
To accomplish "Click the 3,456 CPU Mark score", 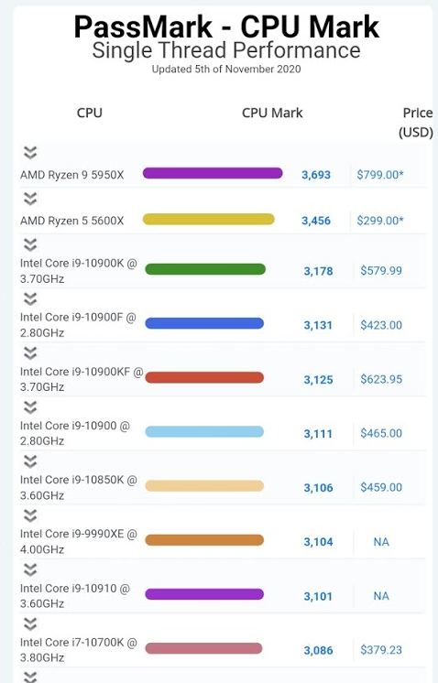I will coord(316,221).
